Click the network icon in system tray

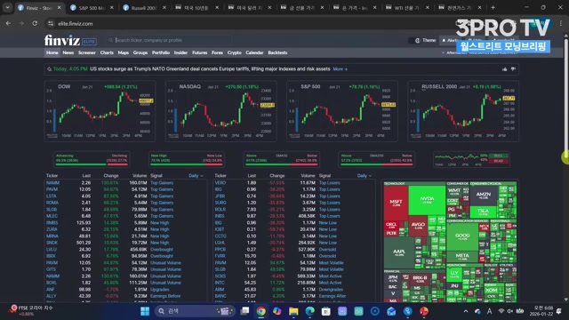pos(501,311)
